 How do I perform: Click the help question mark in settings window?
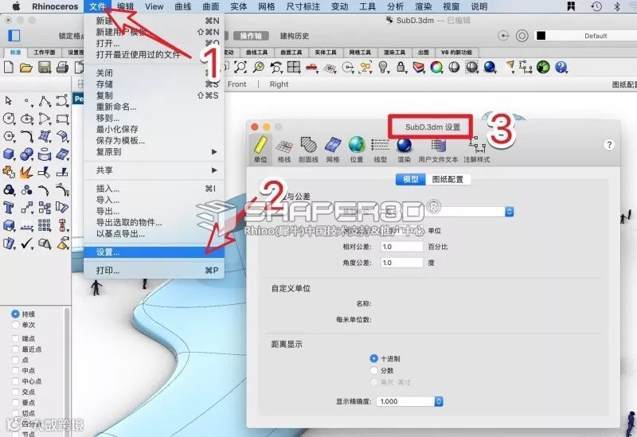[609, 145]
